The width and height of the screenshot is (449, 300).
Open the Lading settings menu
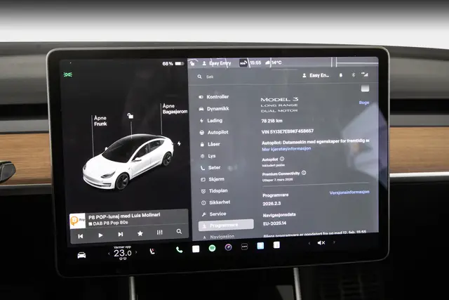click(211, 120)
